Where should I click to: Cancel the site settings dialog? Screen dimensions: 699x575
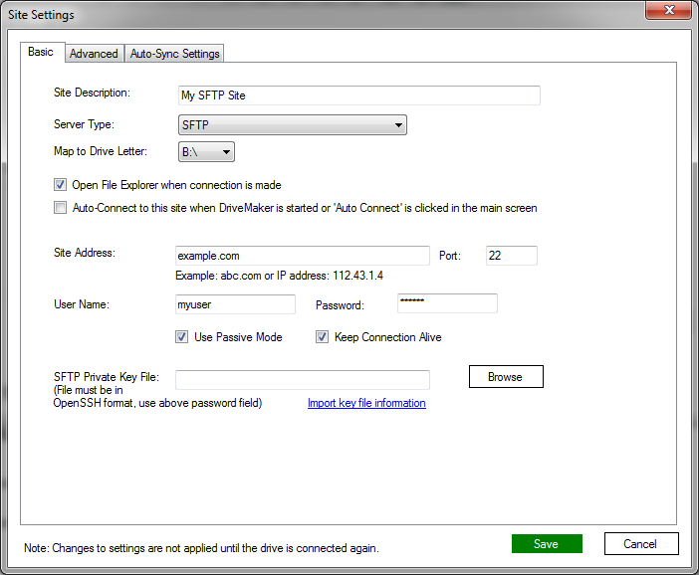(640, 544)
